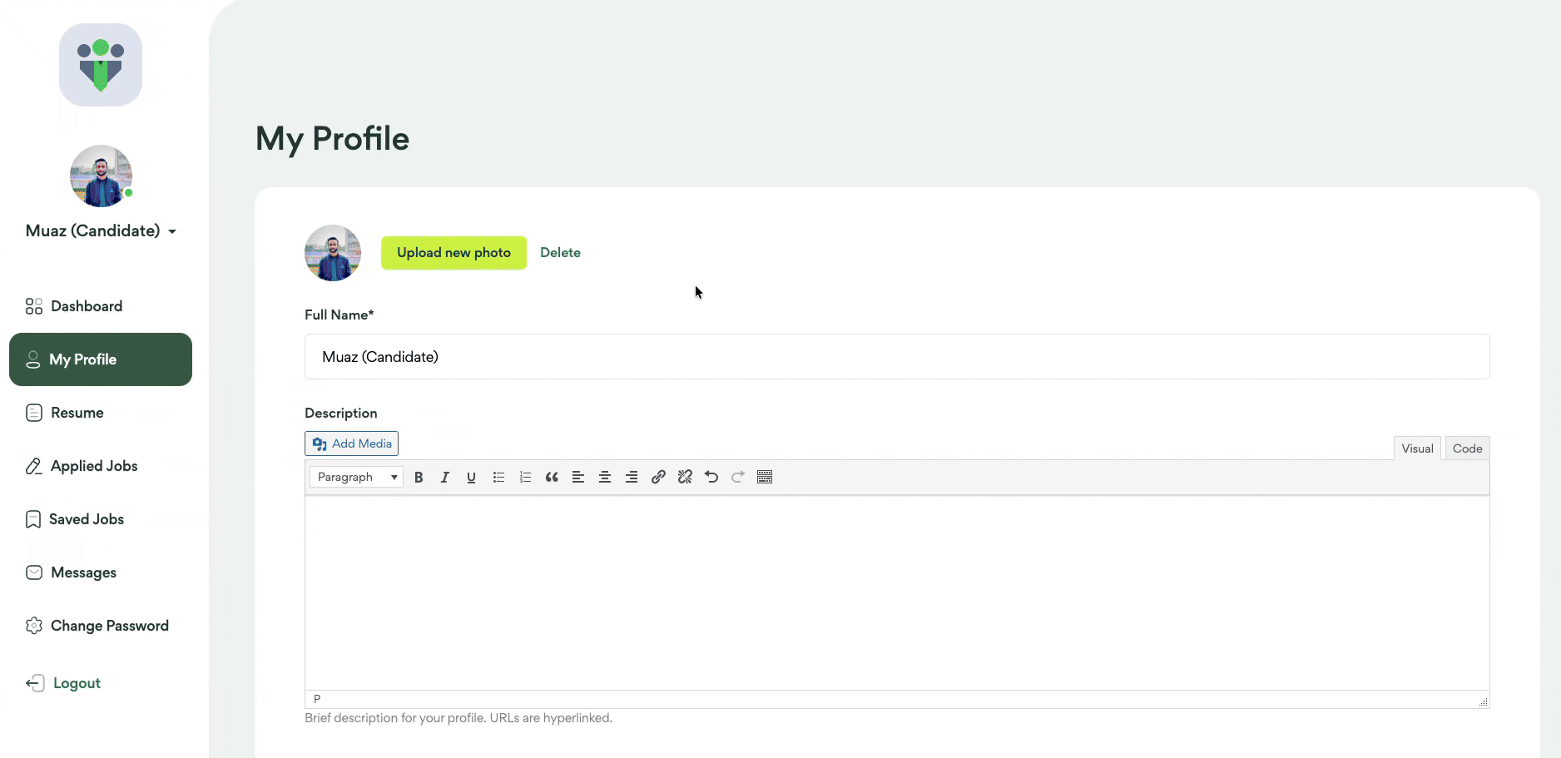
Task: Click the Delete photo link
Action: 560,253
